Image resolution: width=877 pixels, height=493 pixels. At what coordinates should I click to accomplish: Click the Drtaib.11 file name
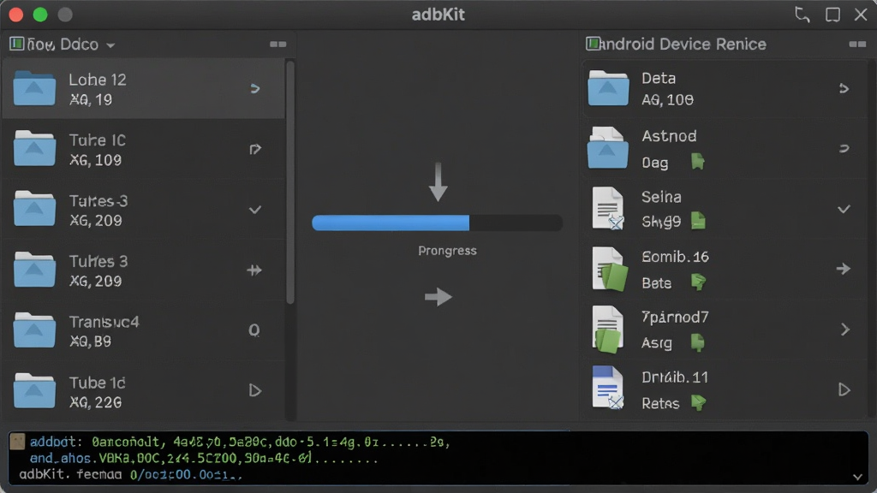[675, 377]
